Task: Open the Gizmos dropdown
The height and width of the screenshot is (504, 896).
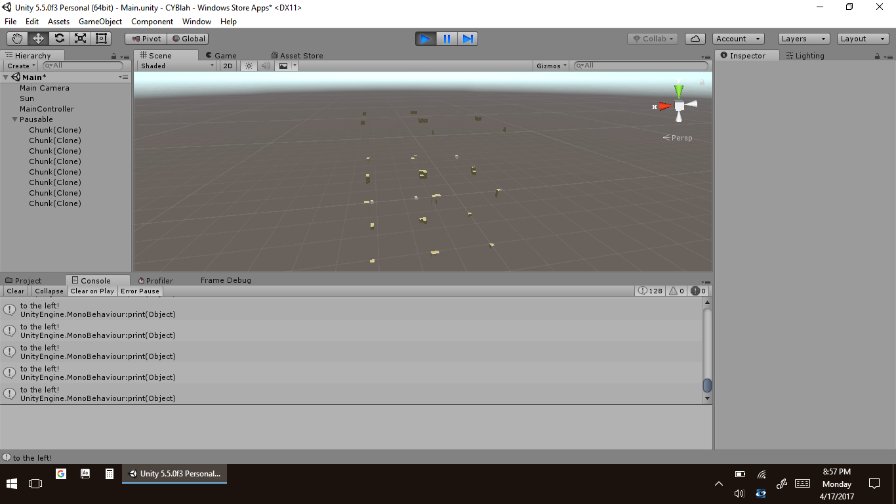Action: 551,66
